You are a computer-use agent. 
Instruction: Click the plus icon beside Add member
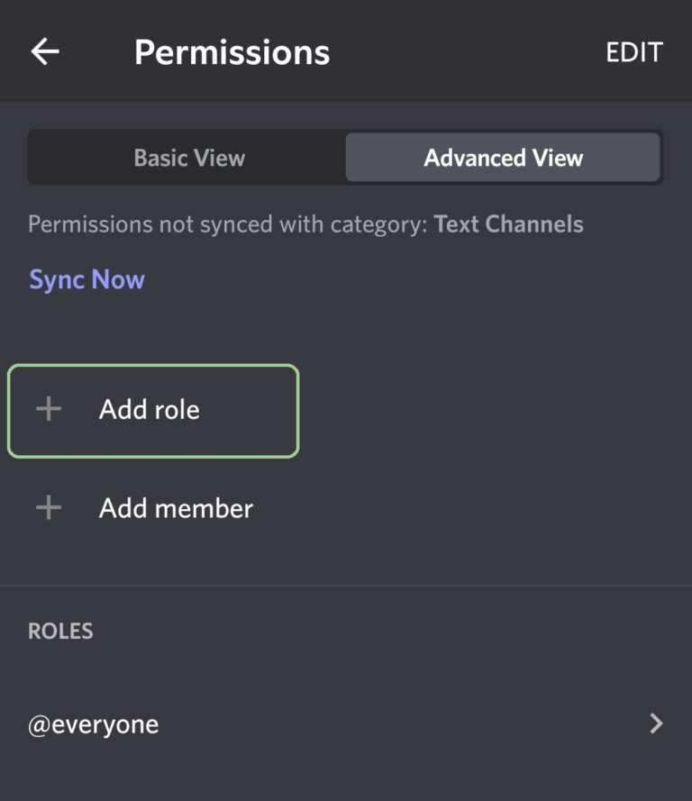pos(49,508)
